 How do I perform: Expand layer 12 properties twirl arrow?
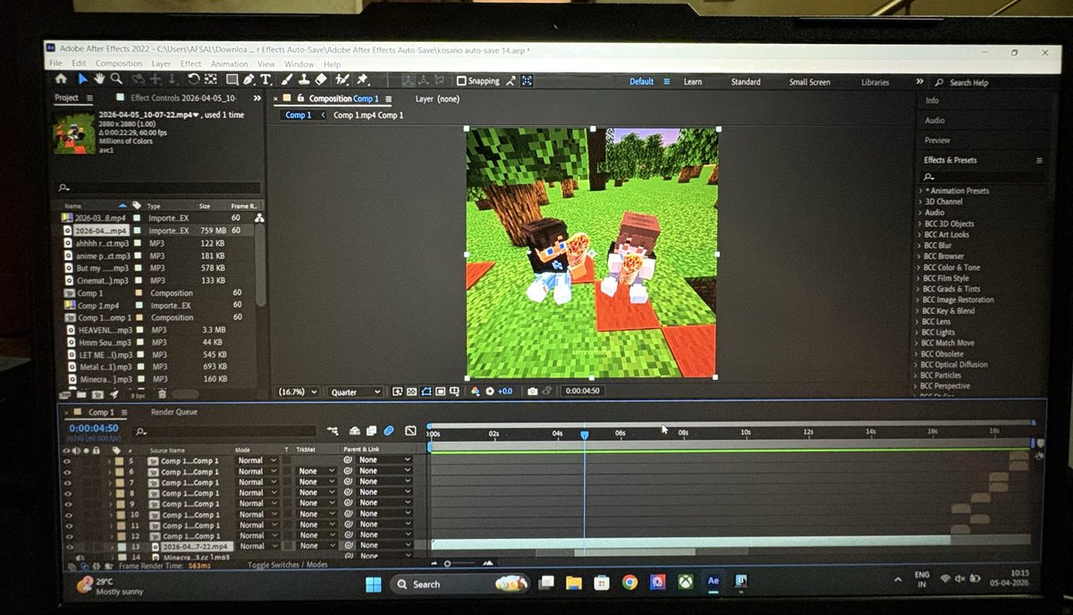click(110, 535)
